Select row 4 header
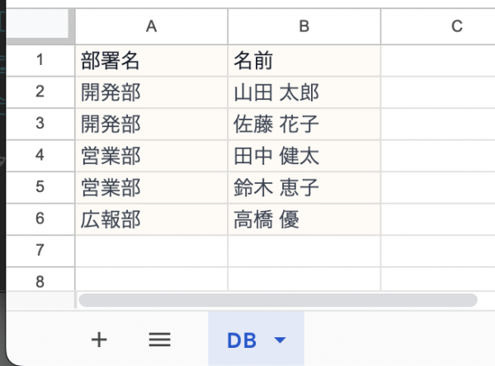Viewport: 495px width, 366px height. coord(40,156)
